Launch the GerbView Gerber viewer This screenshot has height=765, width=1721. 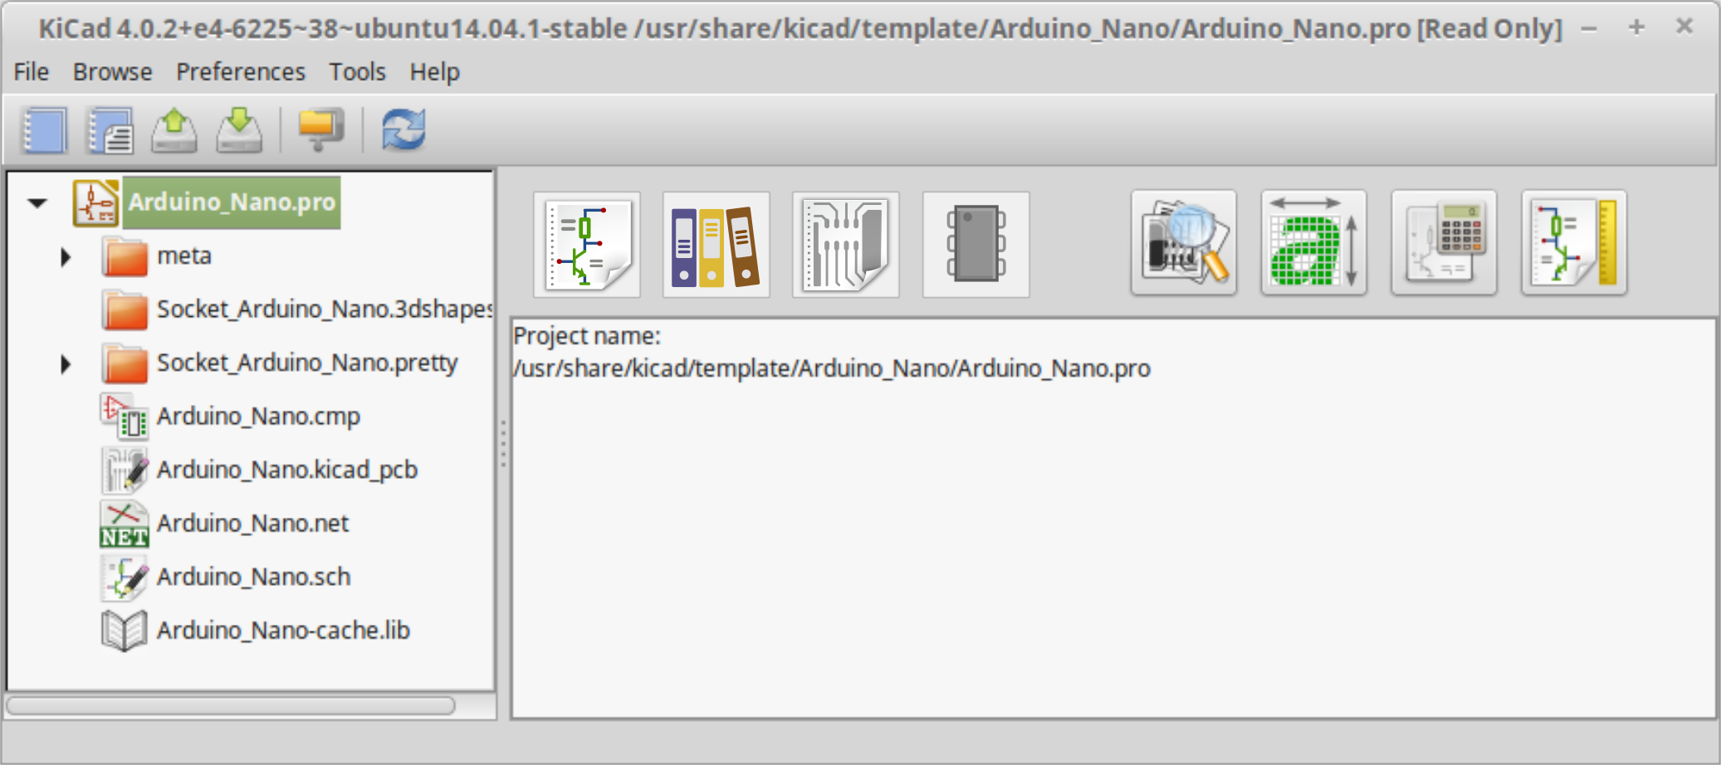coord(1184,243)
